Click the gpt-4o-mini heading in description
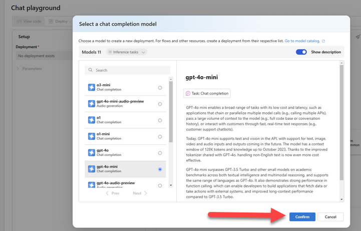Viewport: 361px width, 231px height. tap(202, 77)
